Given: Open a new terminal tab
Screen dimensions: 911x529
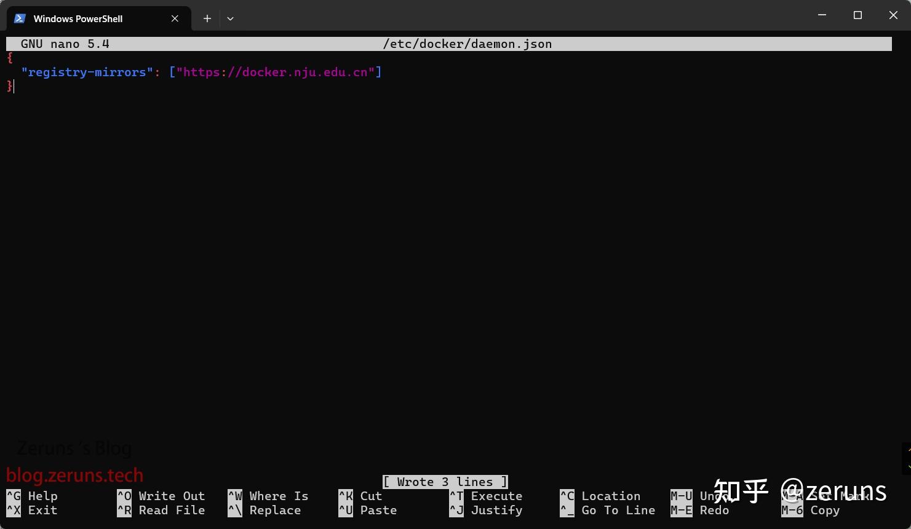Looking at the screenshot, I should [x=207, y=18].
